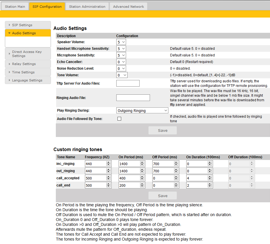
Task: Increase inc_ringing Frequency with up spinner arrow
Action: (109, 162)
